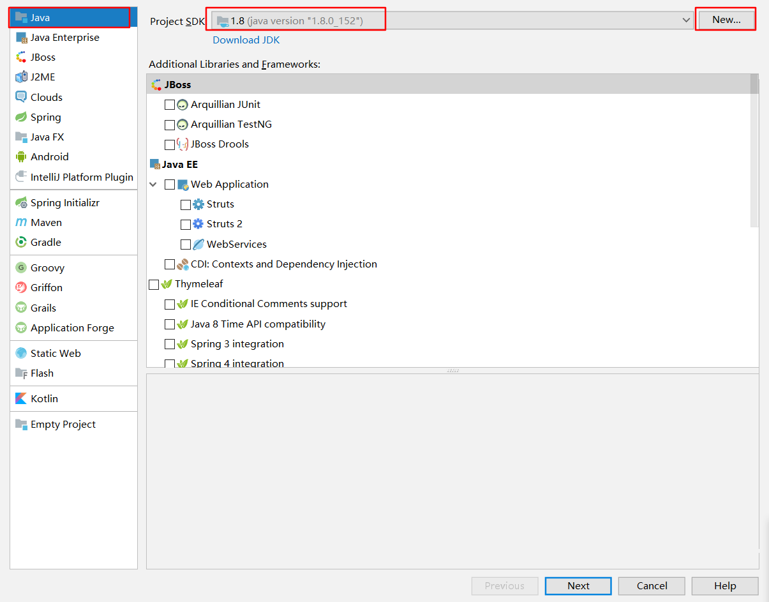
Task: Click the Application Forge icon
Action: (x=21, y=327)
